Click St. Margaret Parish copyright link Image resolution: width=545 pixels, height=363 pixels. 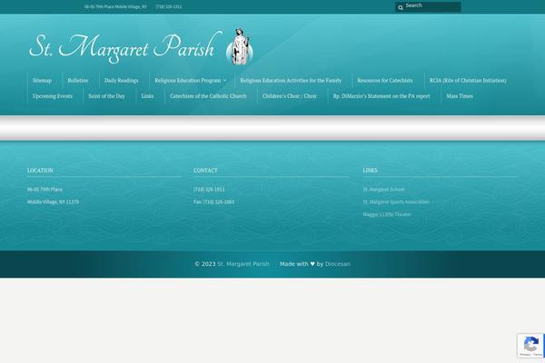(x=243, y=264)
